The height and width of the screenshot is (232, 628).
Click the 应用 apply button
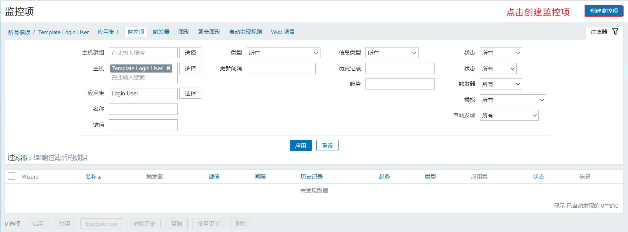(x=301, y=145)
